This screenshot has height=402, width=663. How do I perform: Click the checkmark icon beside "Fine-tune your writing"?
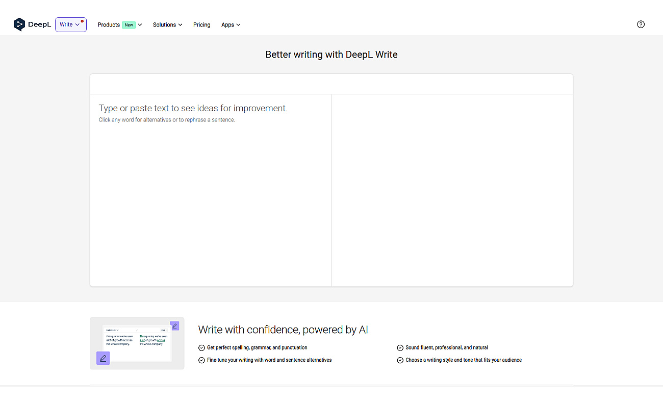coord(201,360)
